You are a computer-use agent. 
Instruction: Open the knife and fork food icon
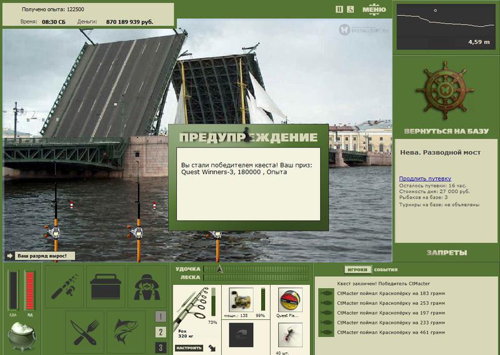tap(85, 332)
